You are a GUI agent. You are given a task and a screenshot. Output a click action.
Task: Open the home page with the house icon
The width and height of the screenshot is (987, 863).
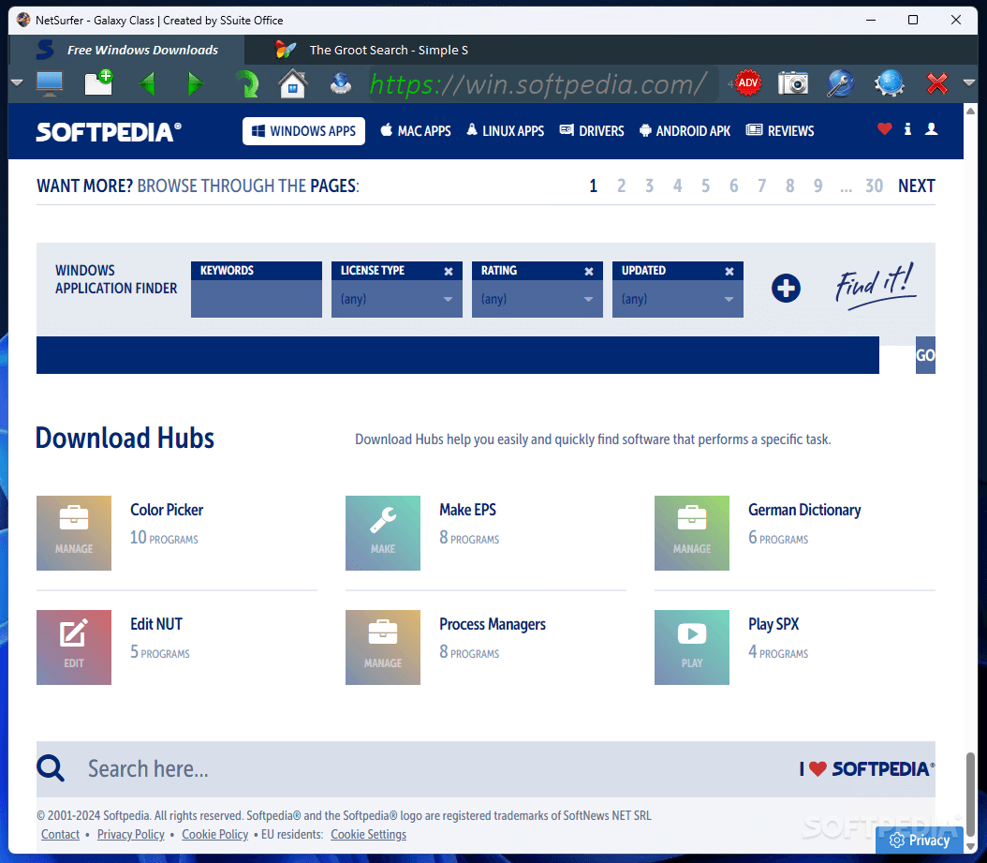(x=293, y=83)
